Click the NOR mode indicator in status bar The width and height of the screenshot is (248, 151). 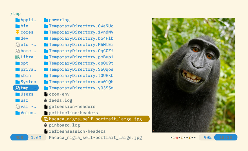(x=19, y=137)
